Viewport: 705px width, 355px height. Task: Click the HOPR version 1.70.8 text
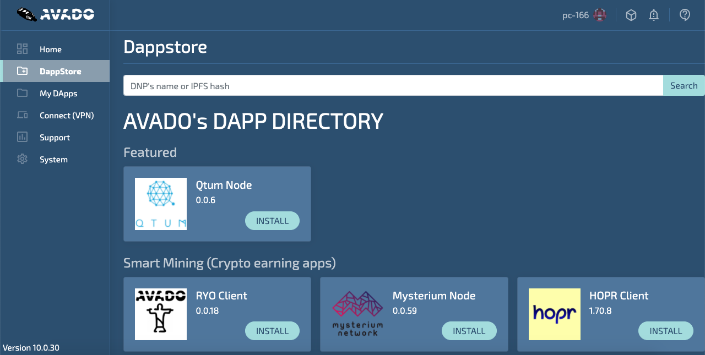click(600, 310)
